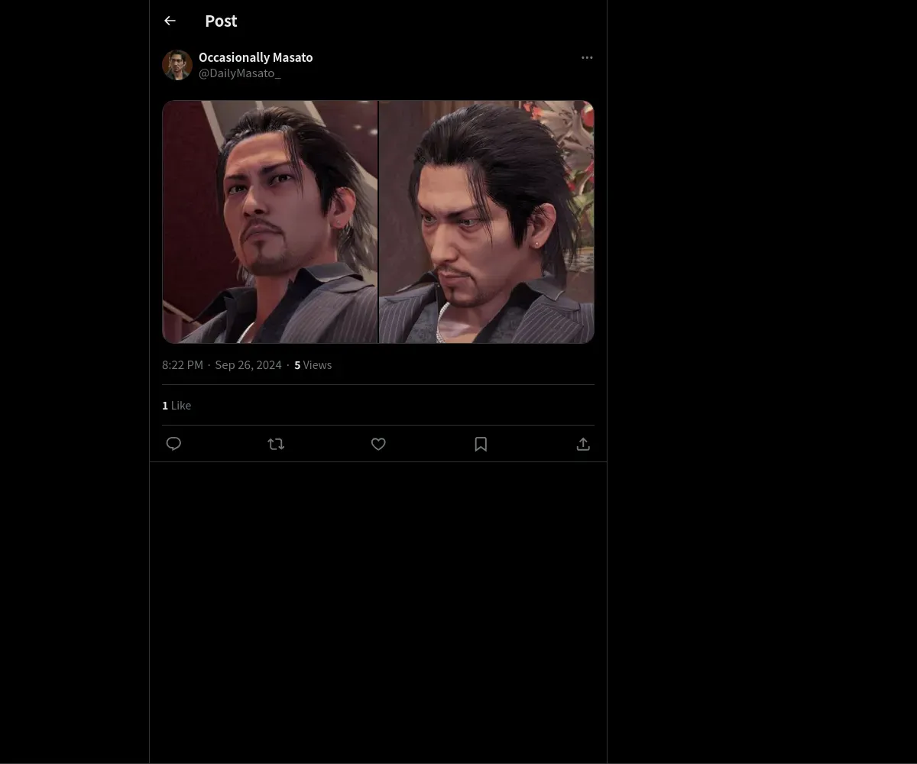Open the 8:22 PM Sep 26, 2024 timestamp

pos(222,365)
